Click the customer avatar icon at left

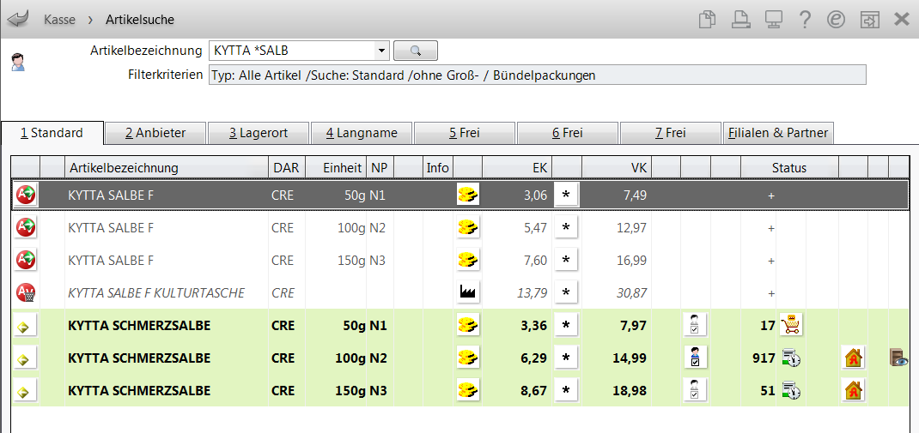17,62
